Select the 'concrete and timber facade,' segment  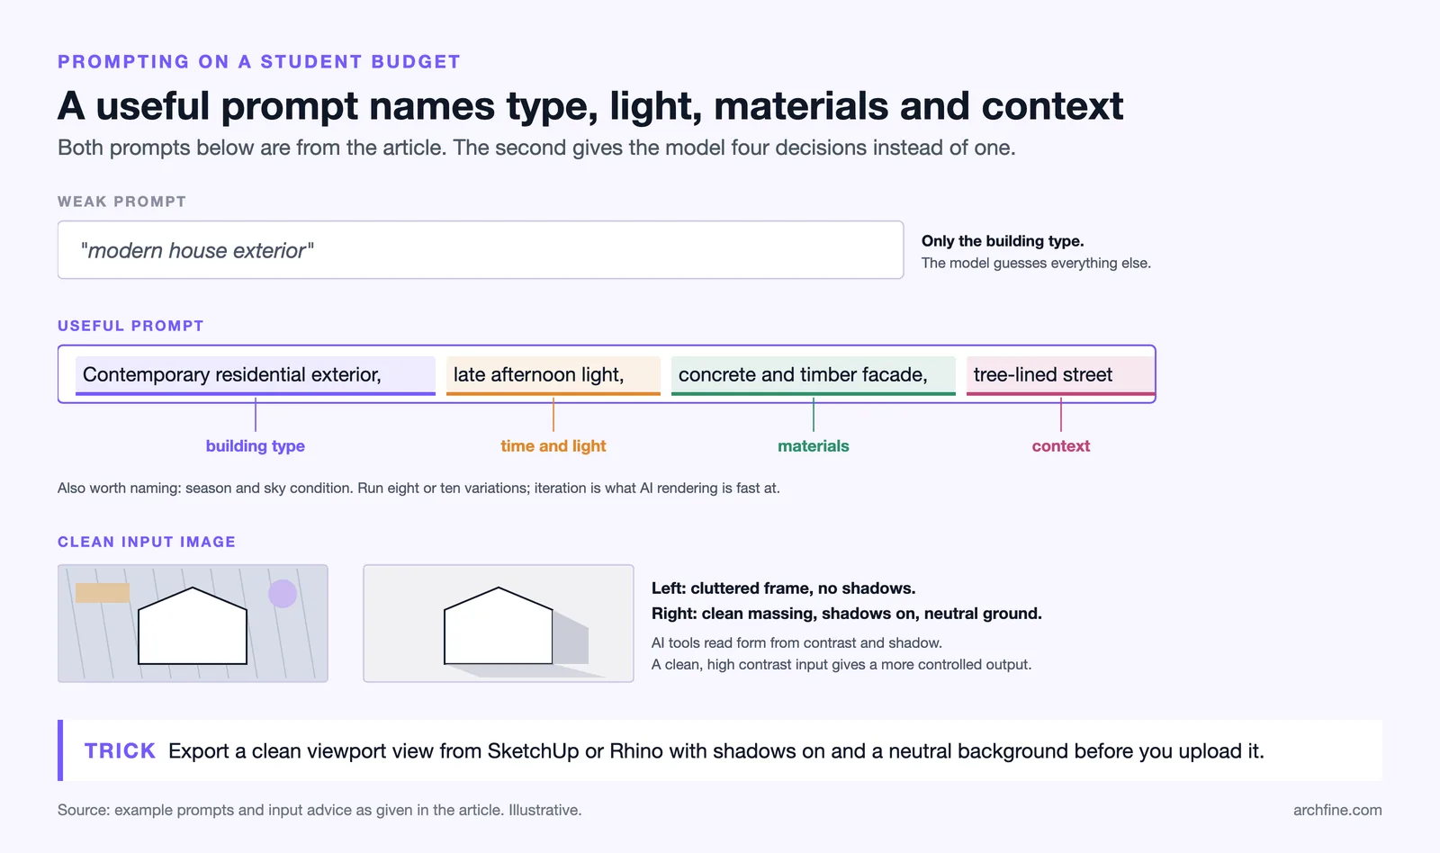pos(814,375)
